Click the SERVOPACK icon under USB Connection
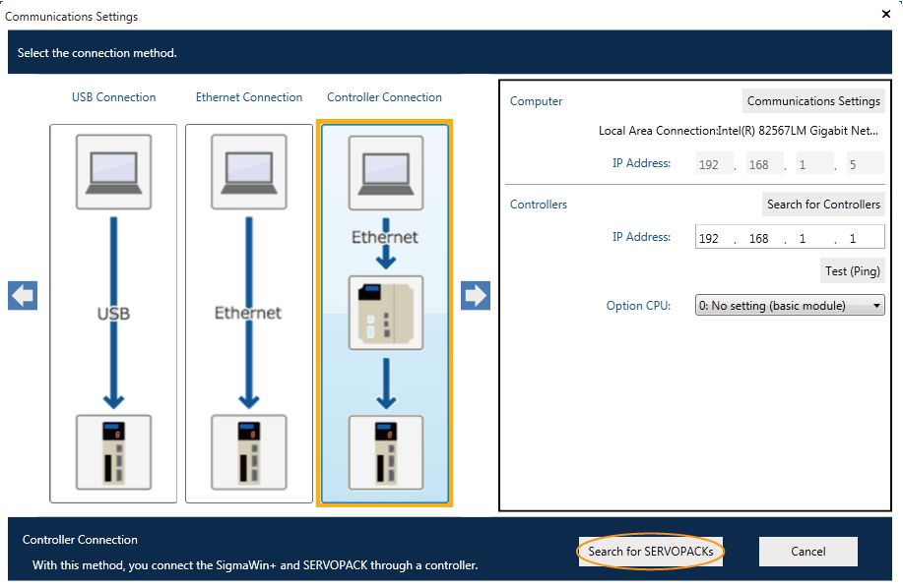This screenshot has height=588, width=903. [113, 451]
